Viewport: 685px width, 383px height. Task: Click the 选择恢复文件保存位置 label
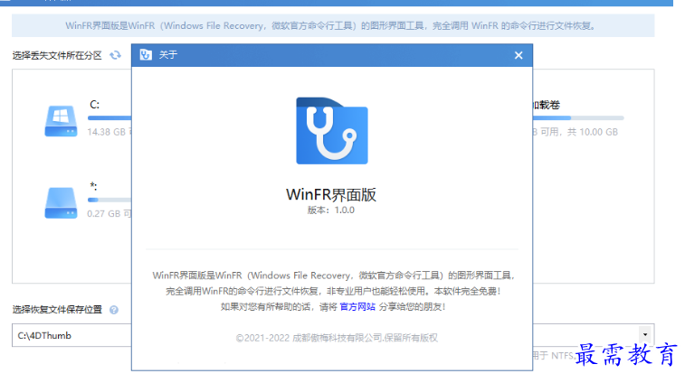[x=57, y=310]
